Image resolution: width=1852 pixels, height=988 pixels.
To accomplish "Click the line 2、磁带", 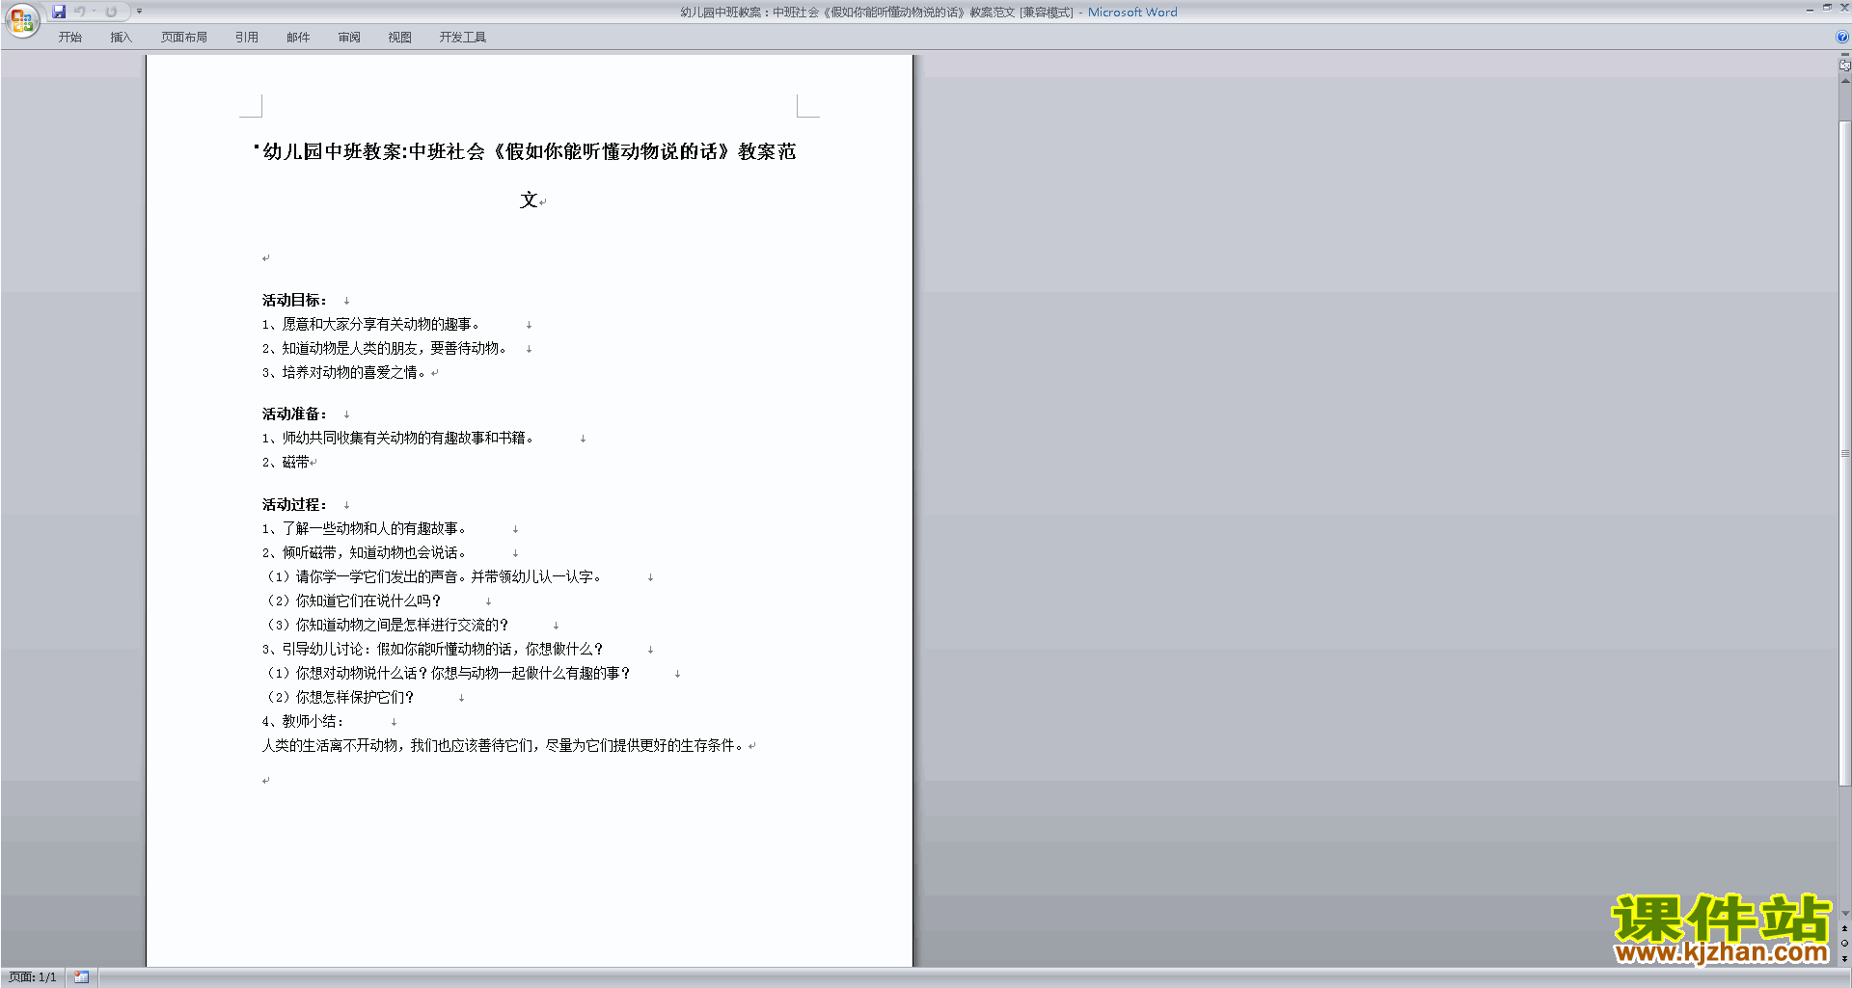I will pyautogui.click(x=286, y=463).
